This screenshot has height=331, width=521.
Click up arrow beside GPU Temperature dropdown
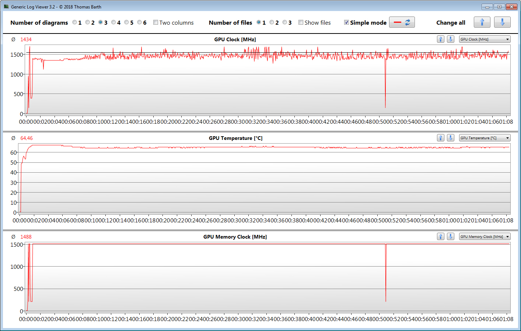click(440, 138)
